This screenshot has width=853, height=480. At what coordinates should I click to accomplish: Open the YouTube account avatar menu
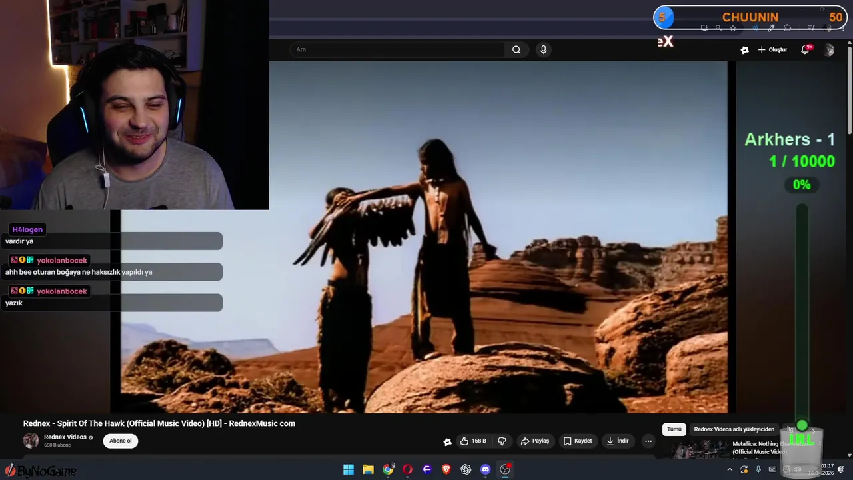(x=828, y=50)
